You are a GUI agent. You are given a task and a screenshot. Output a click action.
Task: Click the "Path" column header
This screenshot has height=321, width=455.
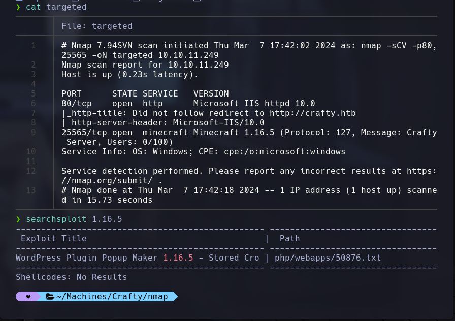click(x=289, y=239)
